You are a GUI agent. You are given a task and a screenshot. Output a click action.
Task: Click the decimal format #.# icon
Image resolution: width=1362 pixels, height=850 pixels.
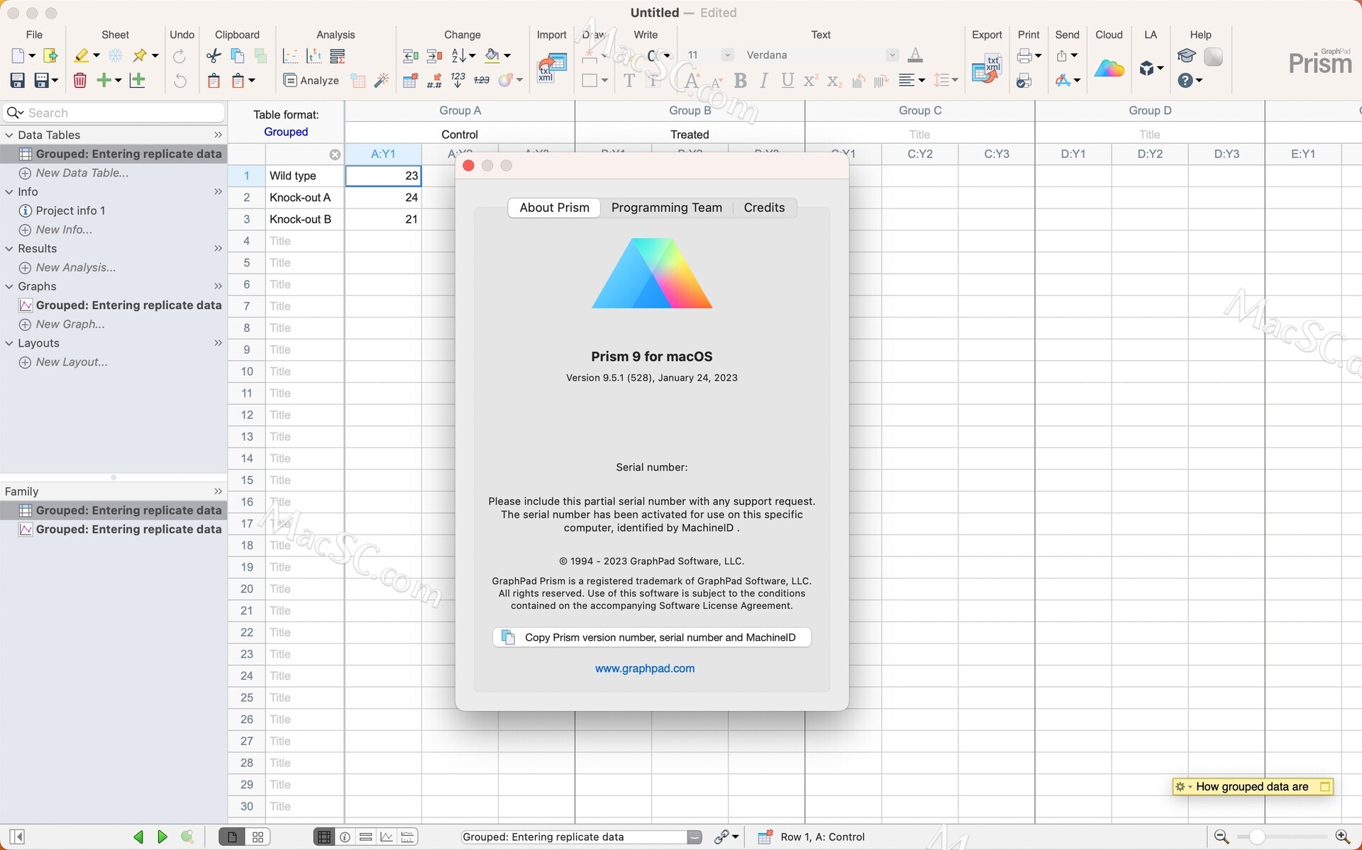434,81
